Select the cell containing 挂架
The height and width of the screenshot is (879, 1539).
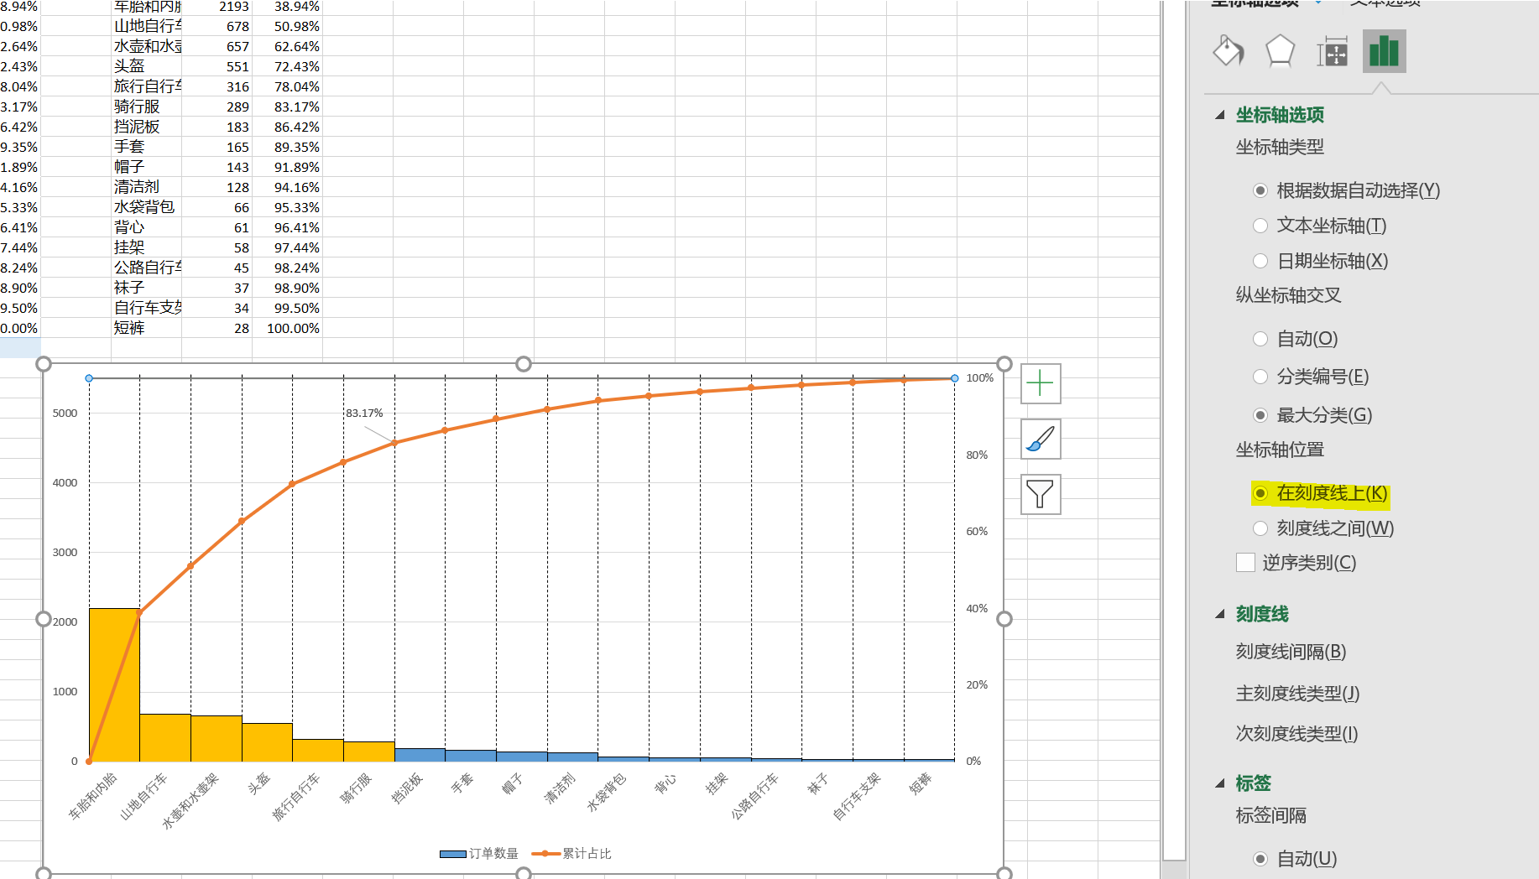(x=146, y=247)
